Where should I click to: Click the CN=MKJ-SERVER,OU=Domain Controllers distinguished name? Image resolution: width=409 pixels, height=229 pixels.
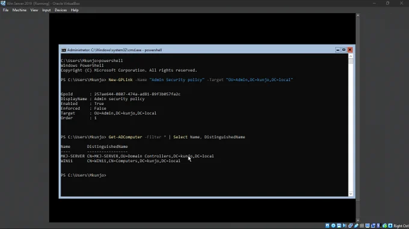tap(150, 156)
